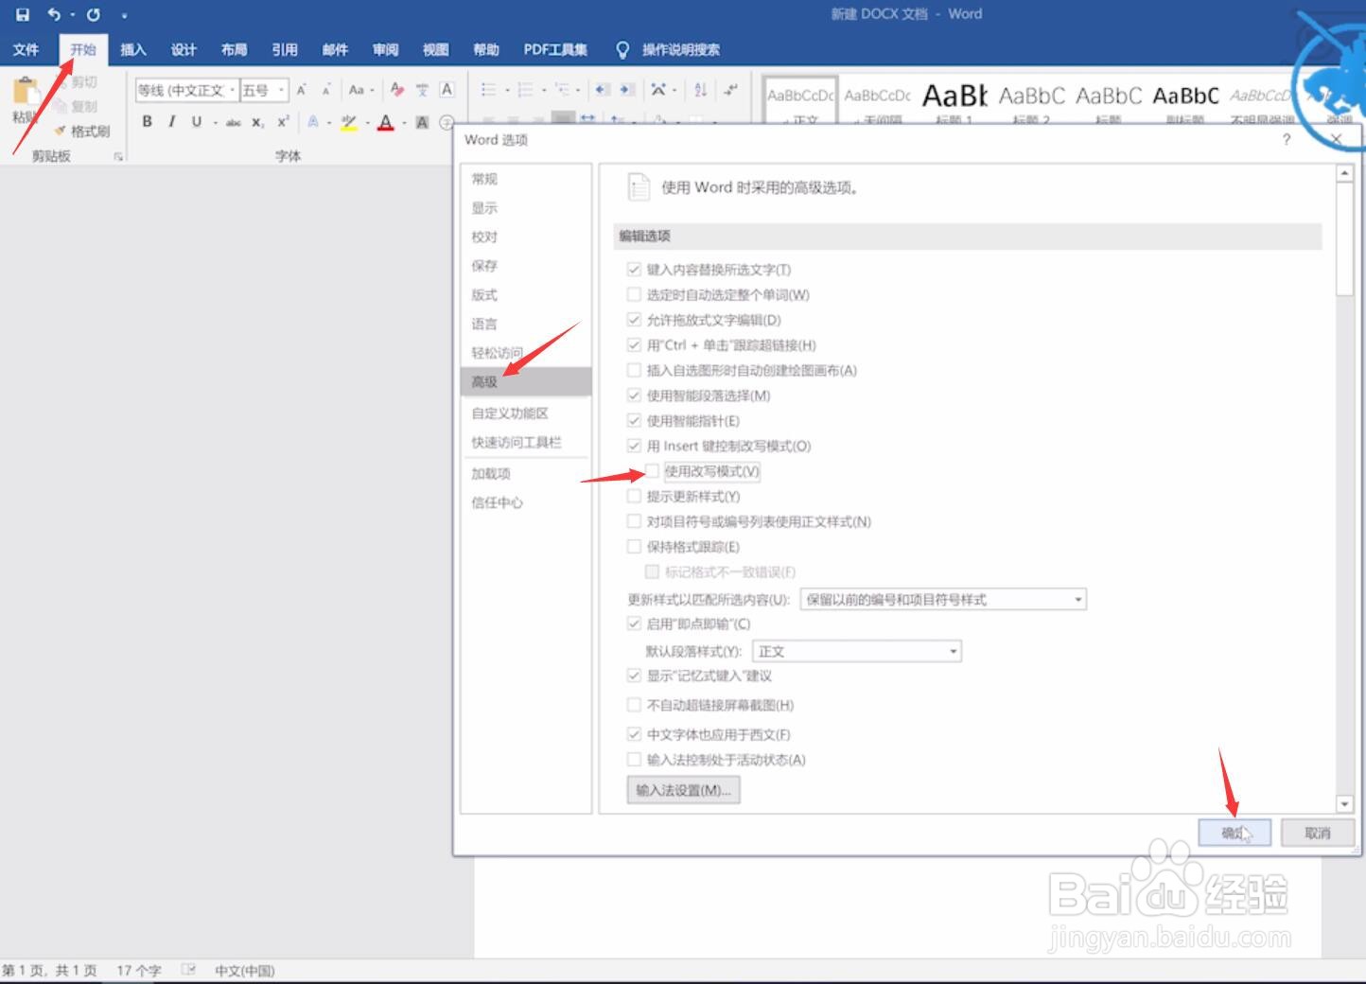Image resolution: width=1366 pixels, height=984 pixels.
Task: Click the text highlight color icon
Action: tap(349, 121)
